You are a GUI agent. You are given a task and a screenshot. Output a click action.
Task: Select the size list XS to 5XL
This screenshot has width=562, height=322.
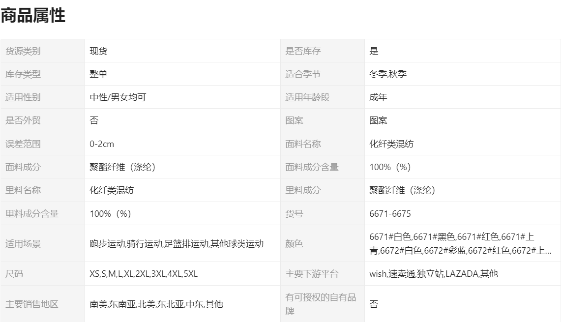[143, 274]
